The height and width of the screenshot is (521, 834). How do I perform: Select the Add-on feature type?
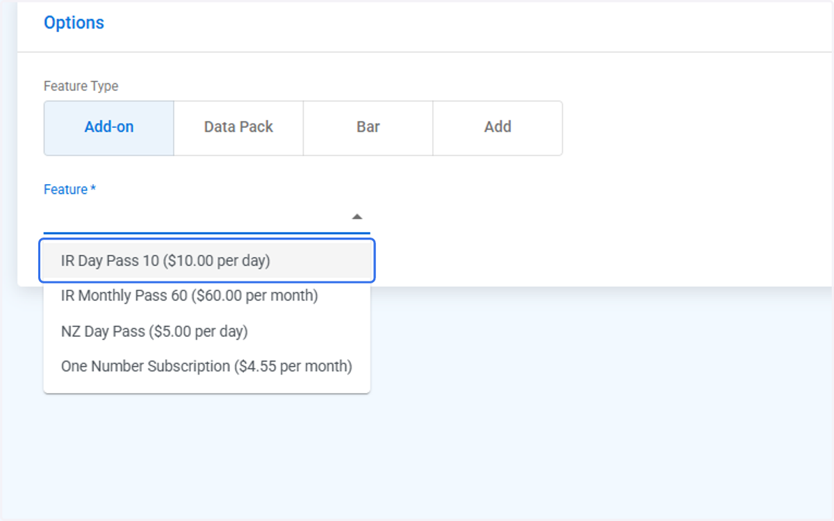click(x=109, y=128)
